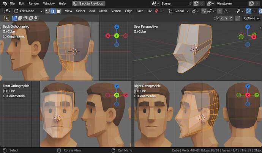The height and width of the screenshot is (153, 262).
Task: Click the New Scene icon beside Scene field
Action: [x=196, y=3]
